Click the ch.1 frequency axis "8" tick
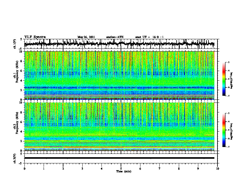Screen dimensions: 245x189 22,61
